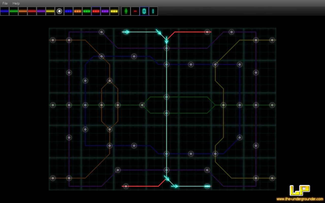The width and height of the screenshot is (325, 203).
Task: Click bottom-left end station of orange line
Action: coord(53,178)
